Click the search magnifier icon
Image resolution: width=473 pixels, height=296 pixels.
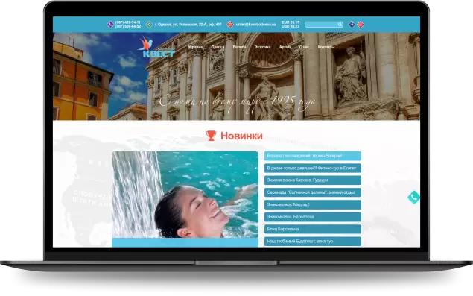[x=340, y=25]
